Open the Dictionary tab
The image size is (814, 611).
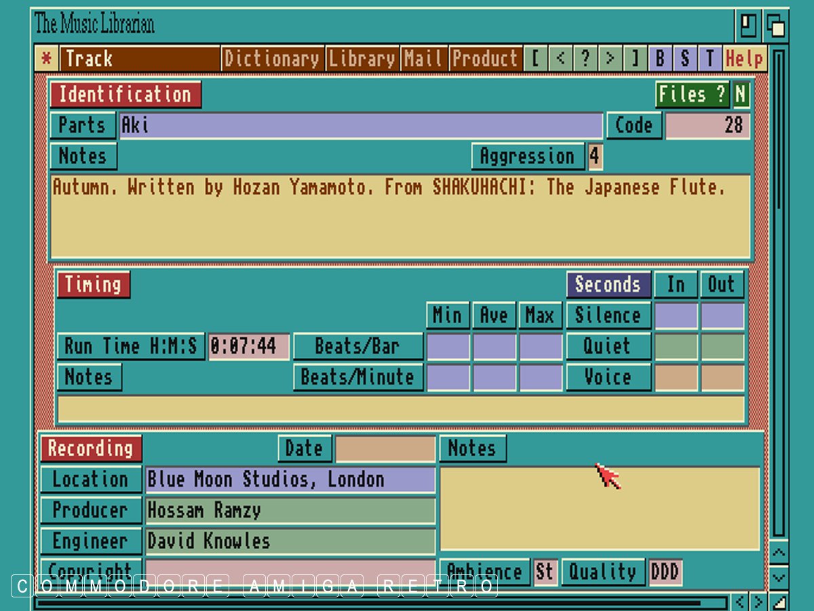point(273,59)
